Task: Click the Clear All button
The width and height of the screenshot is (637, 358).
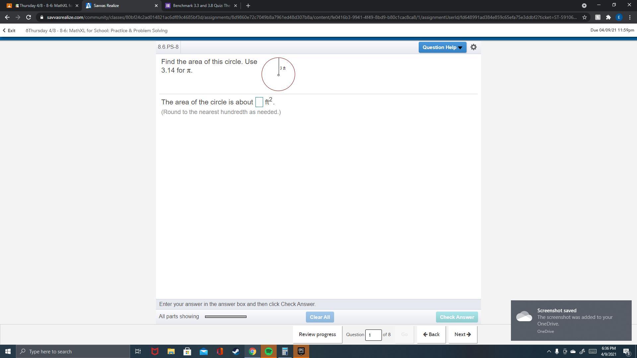Action: click(319, 317)
